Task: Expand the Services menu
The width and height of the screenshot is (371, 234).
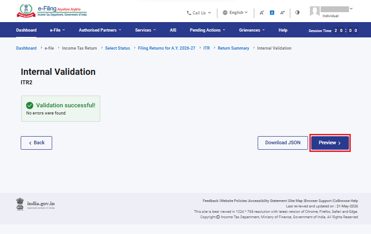Action: (146, 30)
